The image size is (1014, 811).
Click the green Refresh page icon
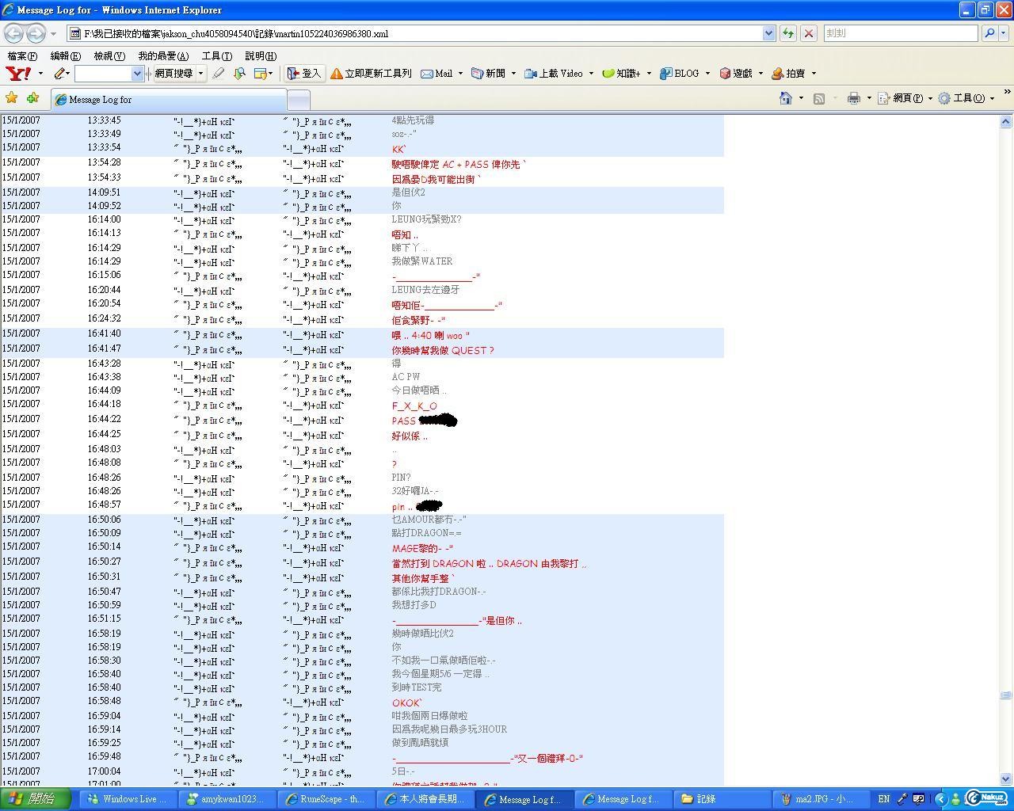coord(787,33)
